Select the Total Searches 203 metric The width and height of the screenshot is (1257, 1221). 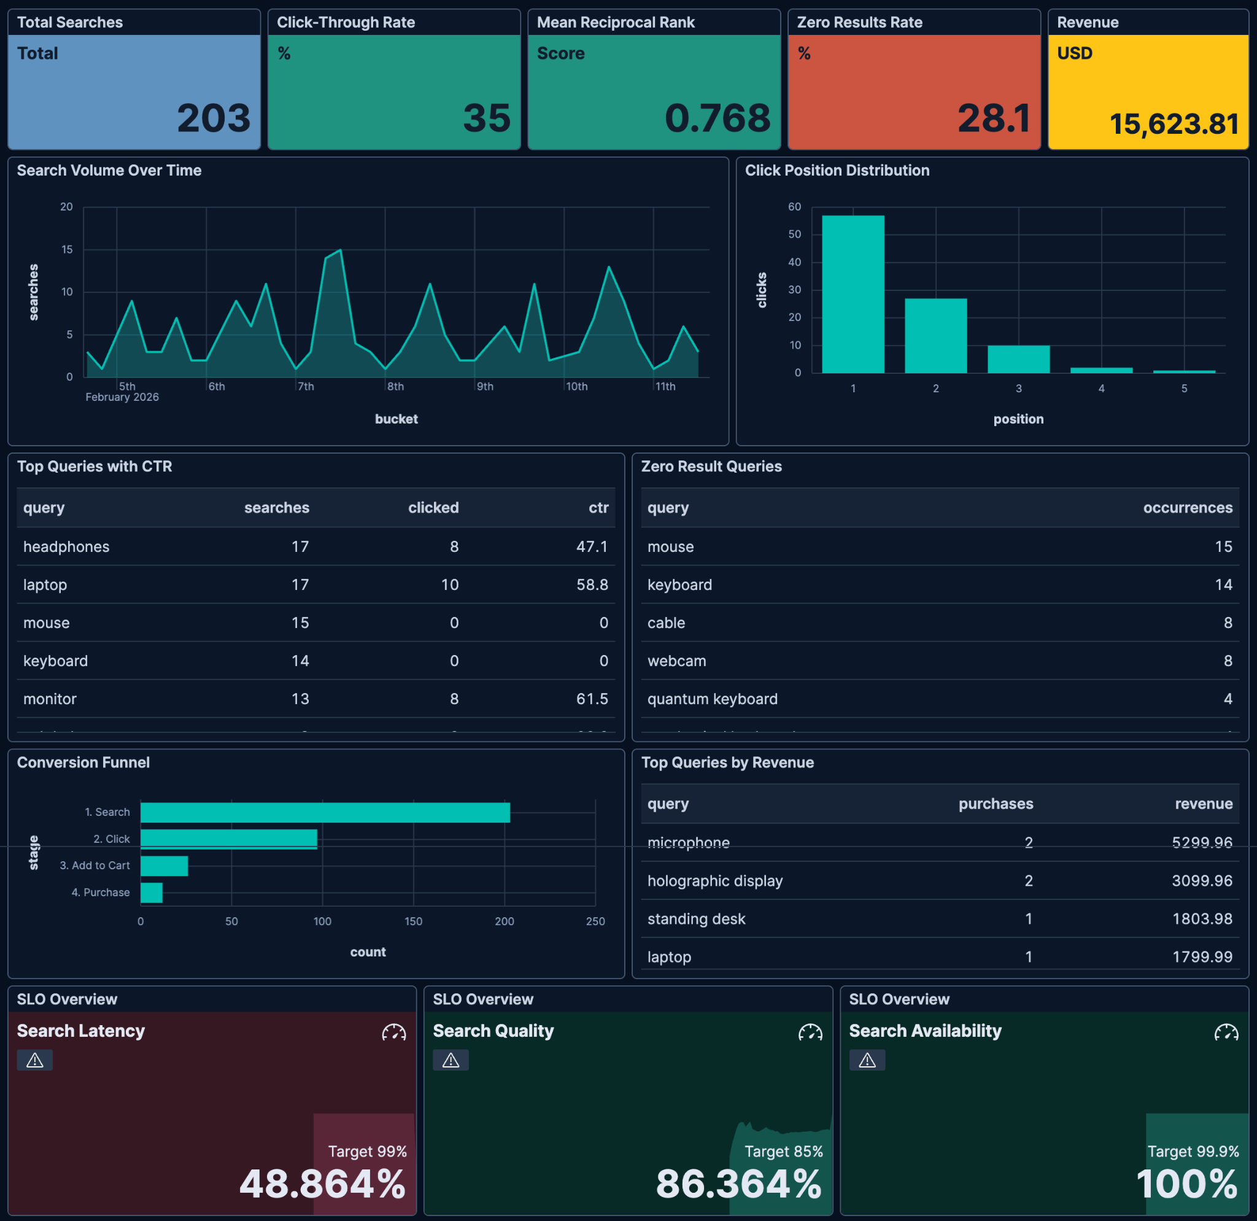click(134, 91)
